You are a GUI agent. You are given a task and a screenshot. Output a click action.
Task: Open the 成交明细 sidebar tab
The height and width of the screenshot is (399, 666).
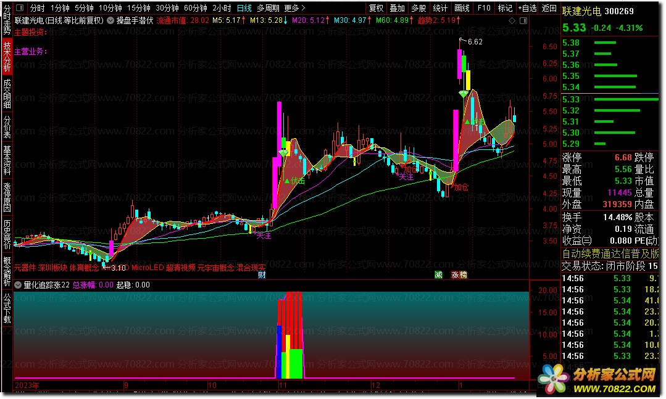point(7,93)
